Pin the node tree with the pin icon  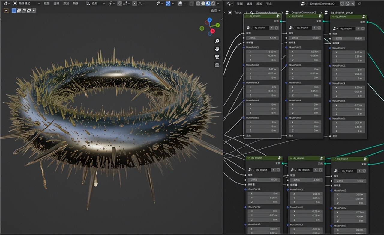coord(360,4)
